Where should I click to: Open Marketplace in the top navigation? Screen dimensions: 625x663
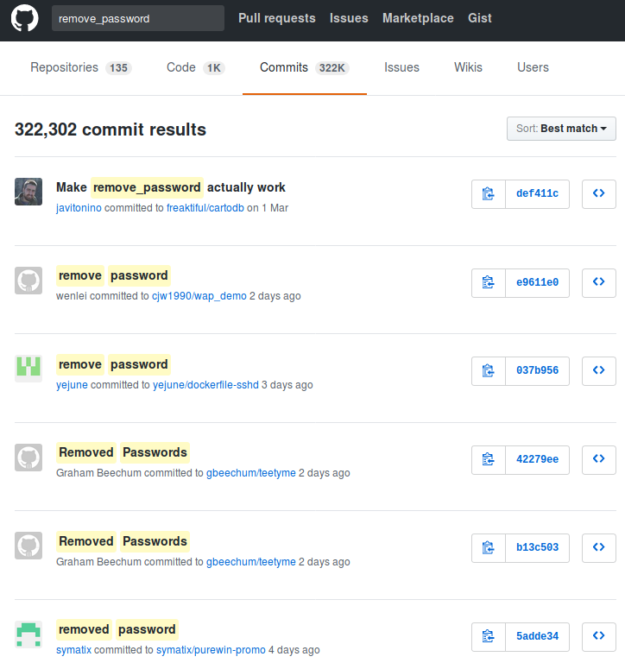[x=418, y=18]
